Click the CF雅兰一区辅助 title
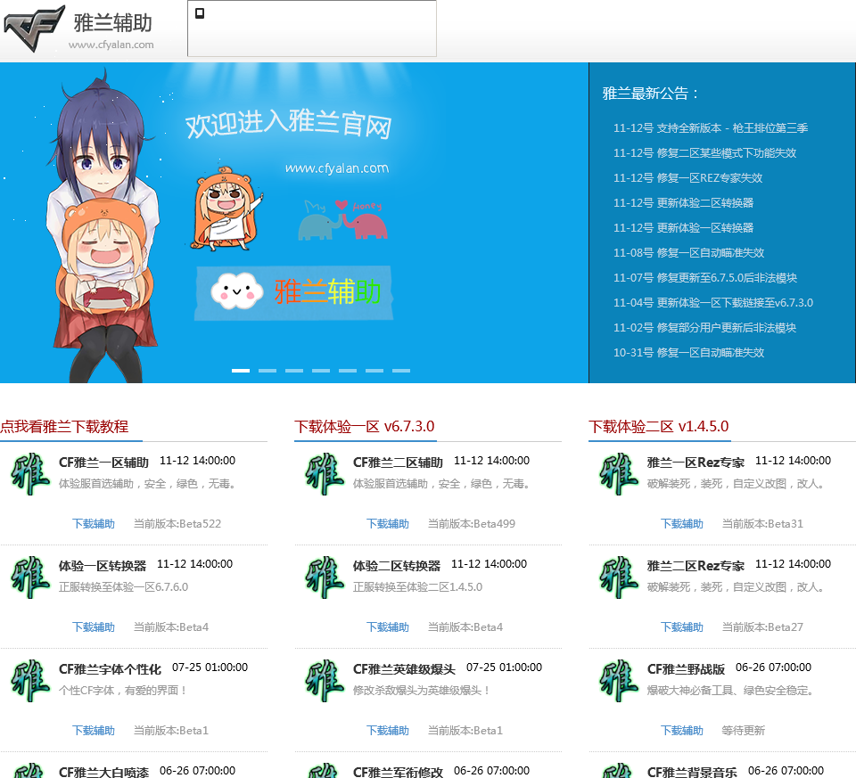 pos(103,463)
